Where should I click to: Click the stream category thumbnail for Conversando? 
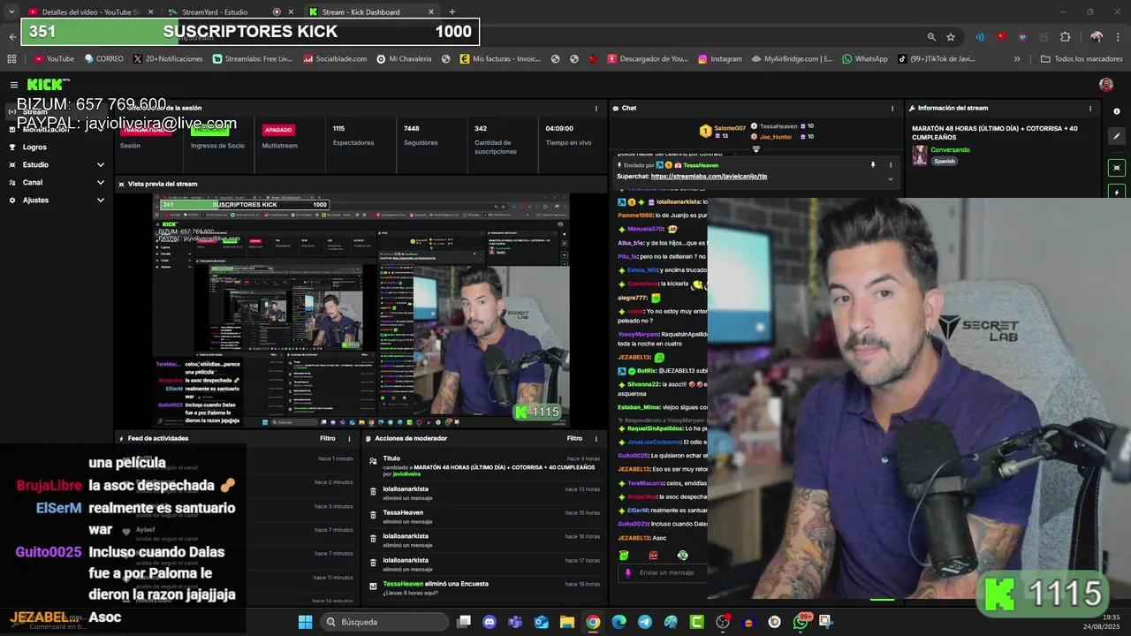(x=920, y=155)
